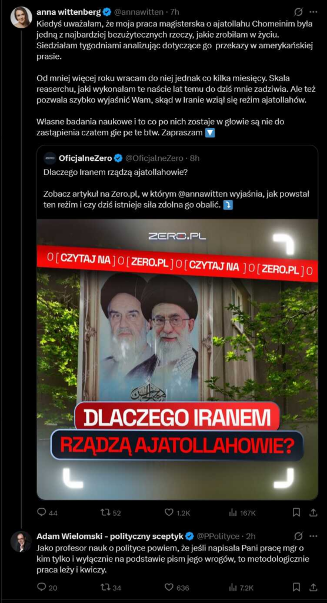Open anna wittenberg's profile avatar
327x603 pixels.
tap(21, 17)
